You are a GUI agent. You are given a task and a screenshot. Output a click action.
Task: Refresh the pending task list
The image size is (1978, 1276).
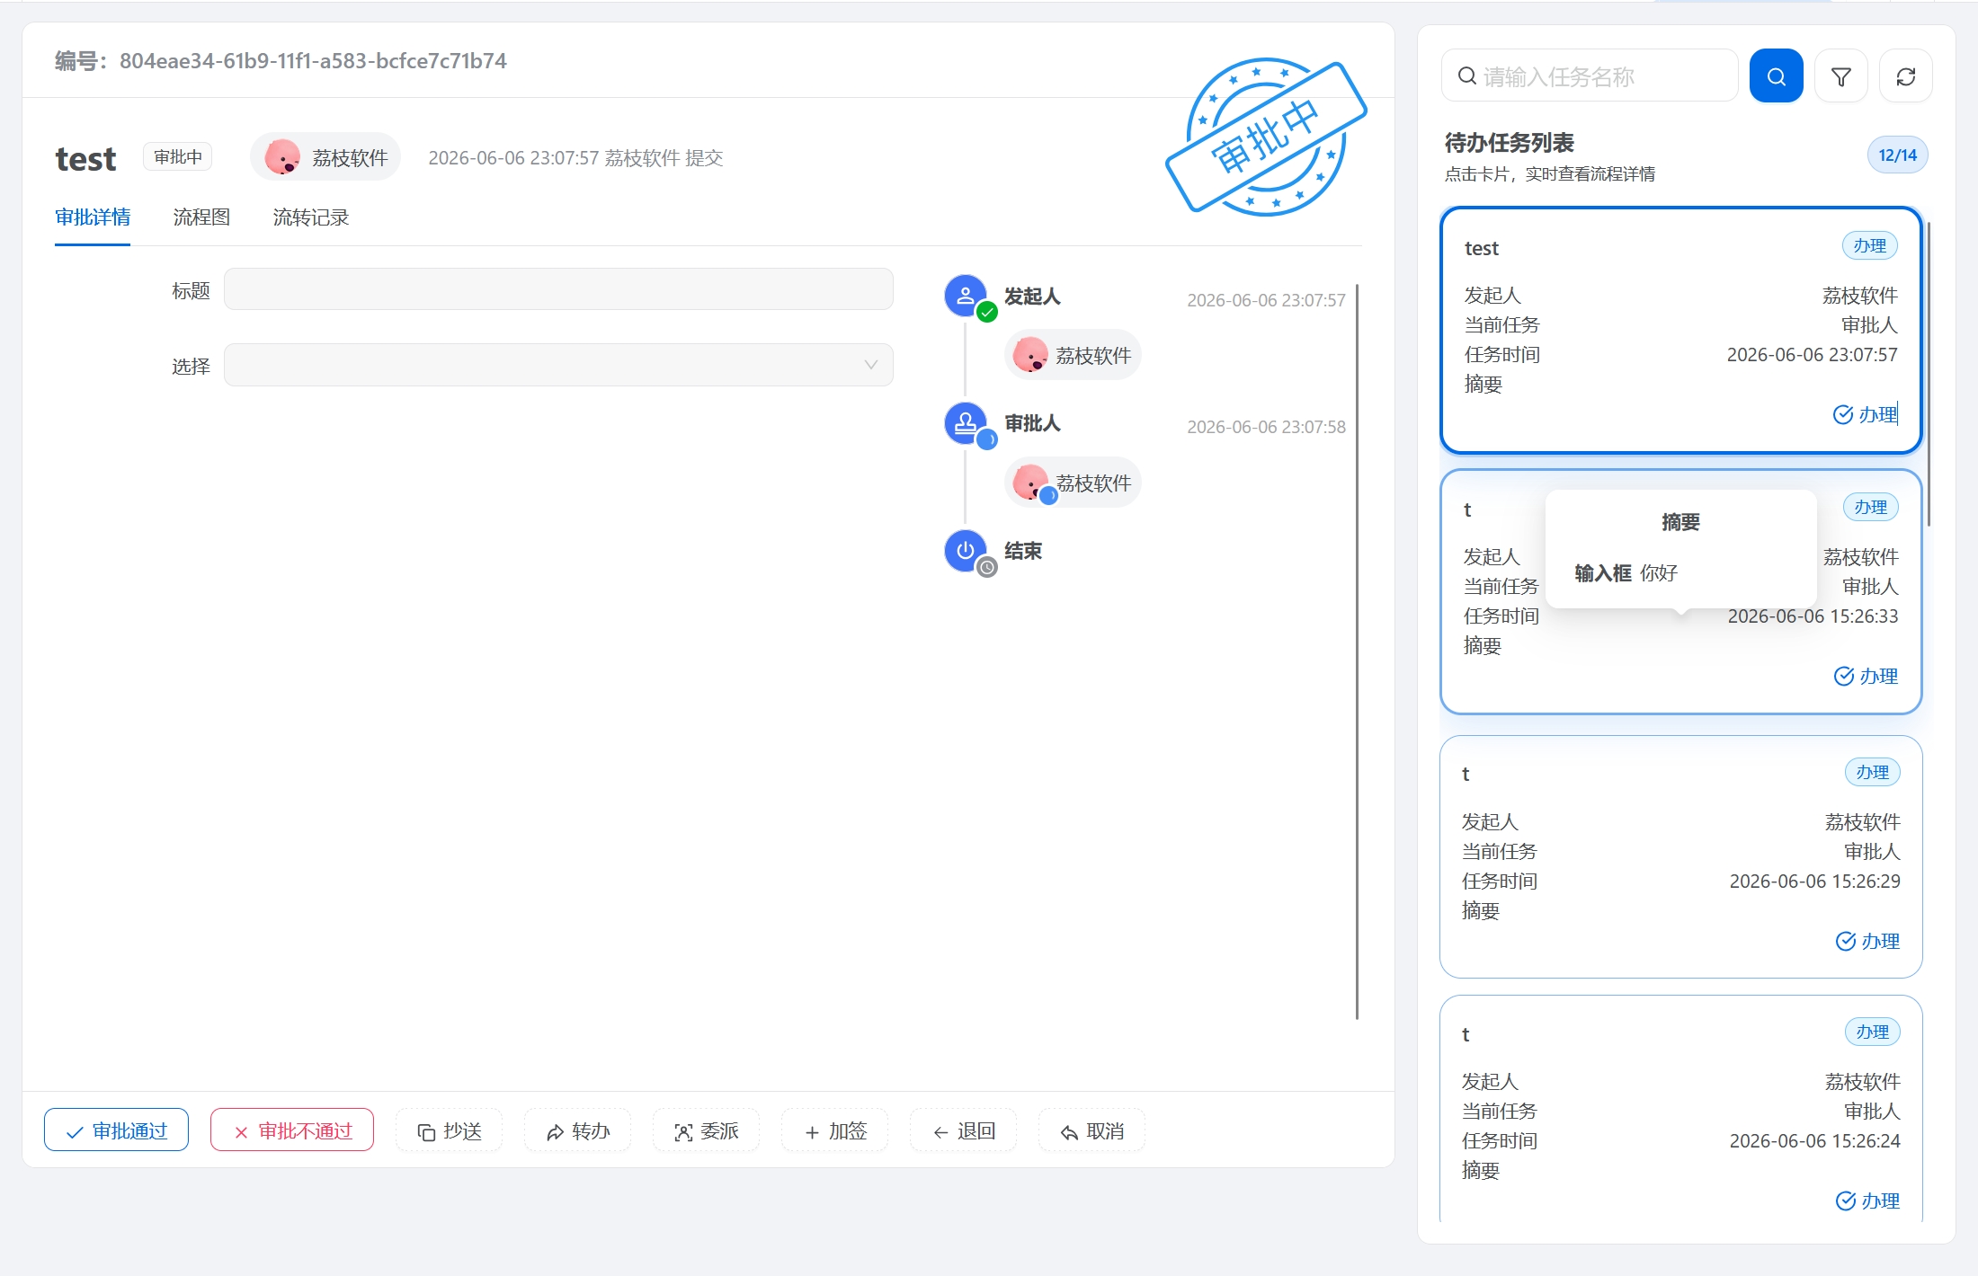pyautogui.click(x=1905, y=76)
